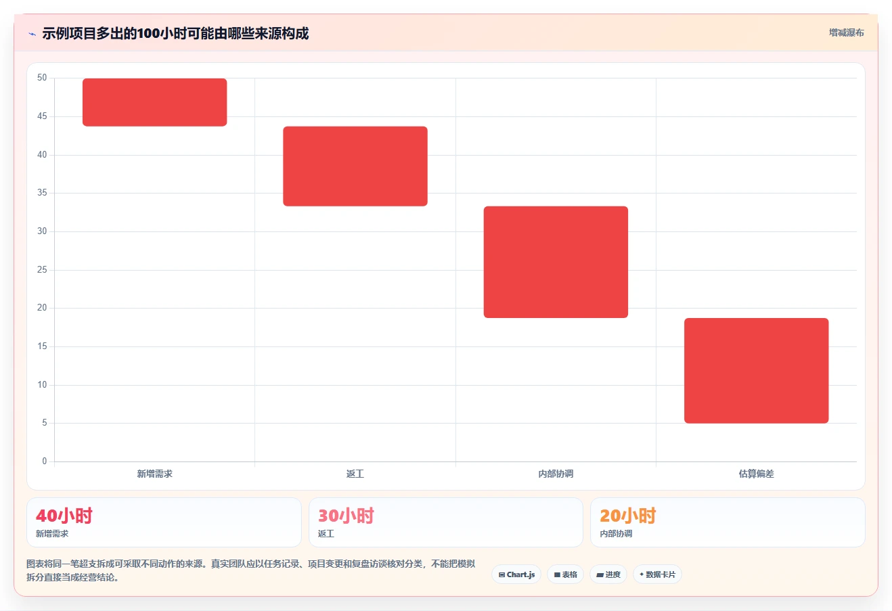The height and width of the screenshot is (611, 892).
Task: Click the y-axis tick label 45
Action: (42, 116)
